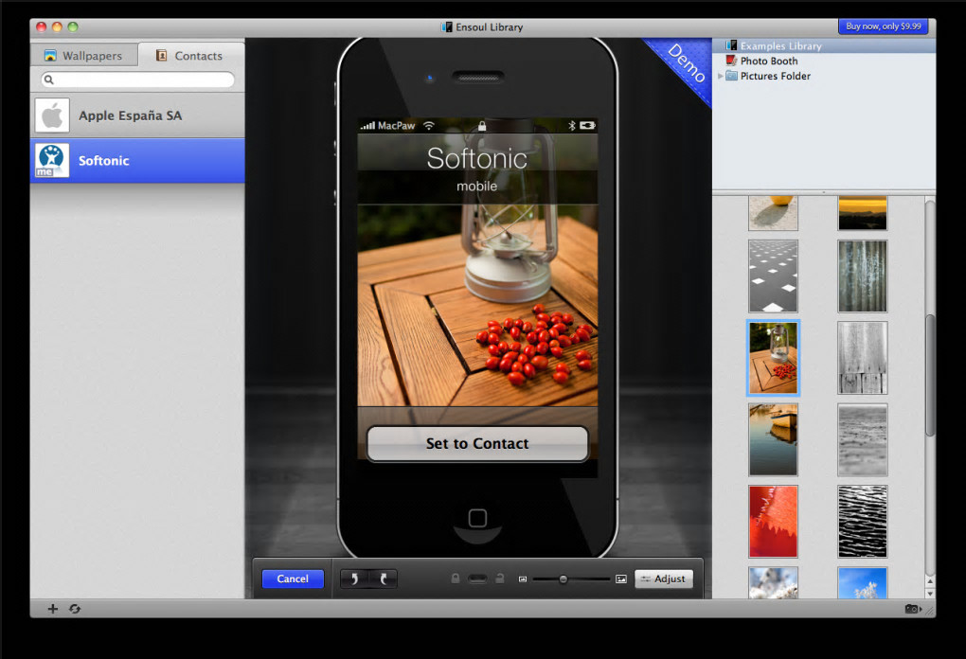Click the Softonic name on phone
This screenshot has width=966, height=659.
tap(476, 158)
